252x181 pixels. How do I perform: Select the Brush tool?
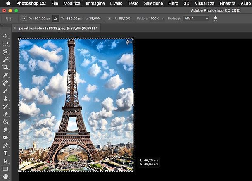[5, 90]
